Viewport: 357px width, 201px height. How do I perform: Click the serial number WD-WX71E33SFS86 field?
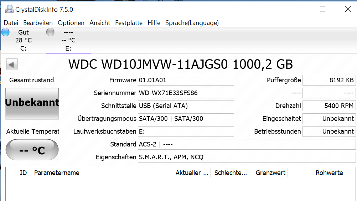(x=186, y=93)
